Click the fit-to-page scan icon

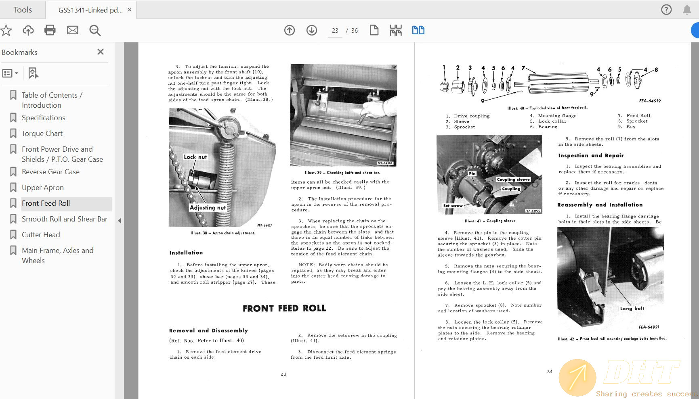(396, 30)
